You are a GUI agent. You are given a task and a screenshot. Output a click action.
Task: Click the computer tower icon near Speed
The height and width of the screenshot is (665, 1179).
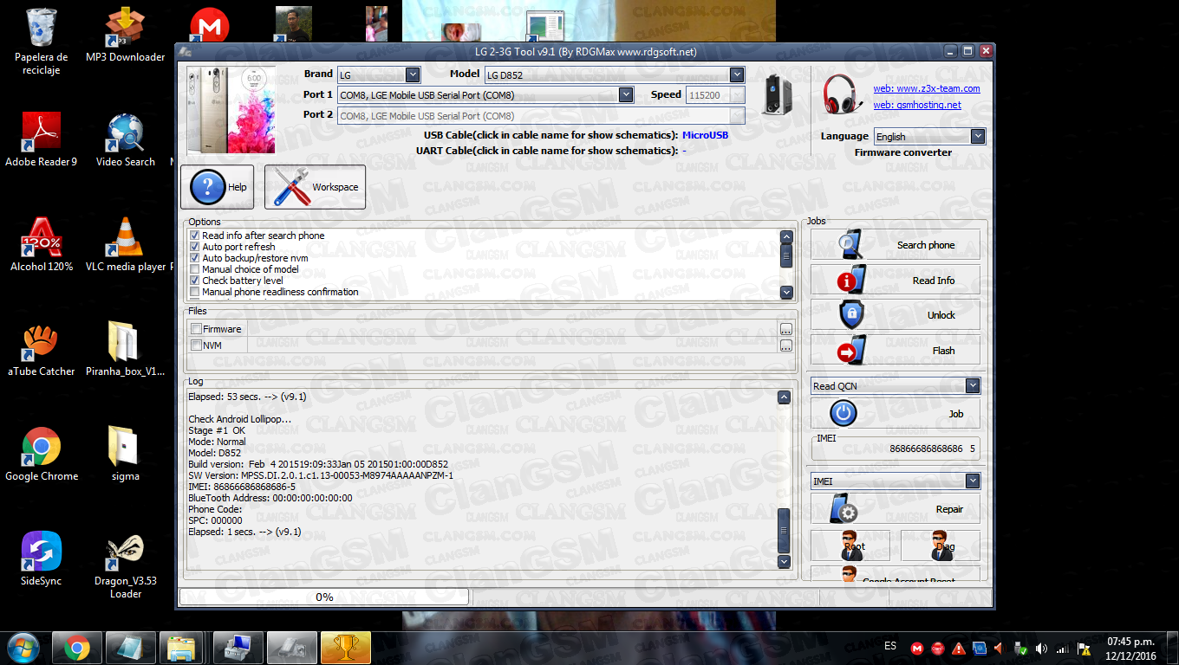click(x=776, y=95)
